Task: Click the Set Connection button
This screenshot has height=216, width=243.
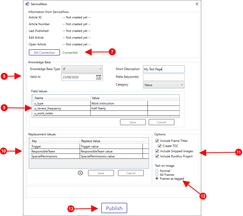Action: tap(44, 52)
